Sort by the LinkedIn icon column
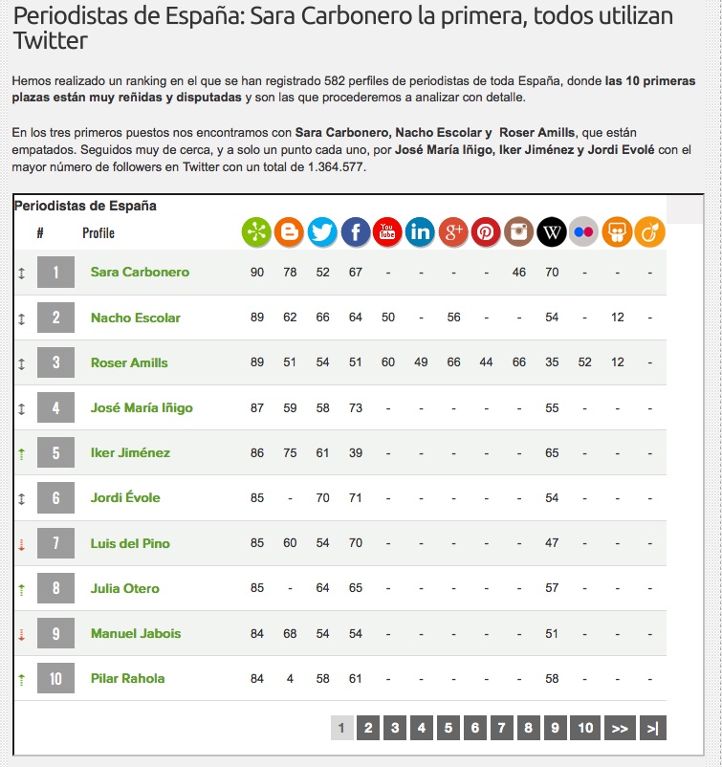The width and height of the screenshot is (722, 767). (x=421, y=232)
